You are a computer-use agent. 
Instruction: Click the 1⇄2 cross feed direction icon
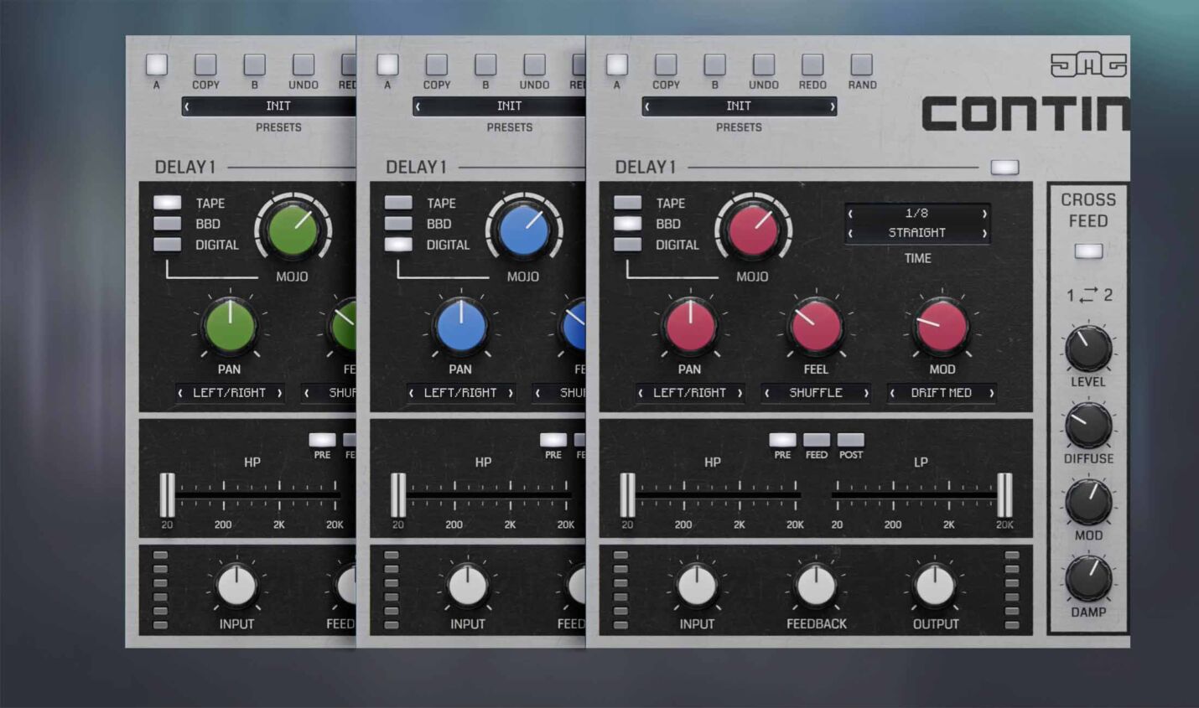[1089, 295]
